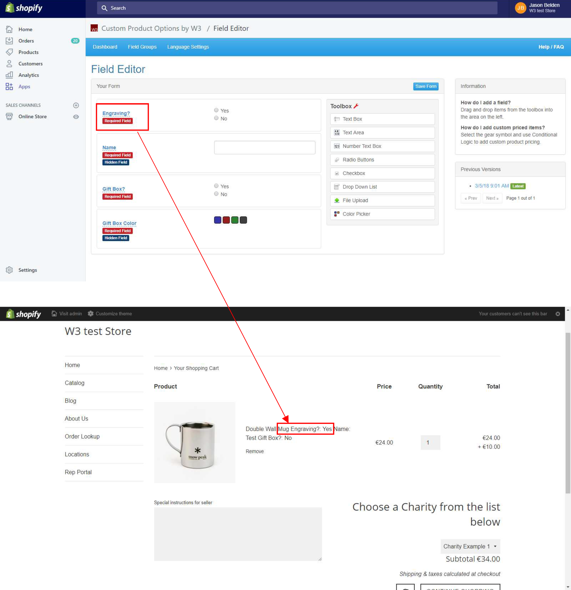Dismiss the storefront admin bar
The height and width of the screenshot is (590, 571).
click(558, 314)
